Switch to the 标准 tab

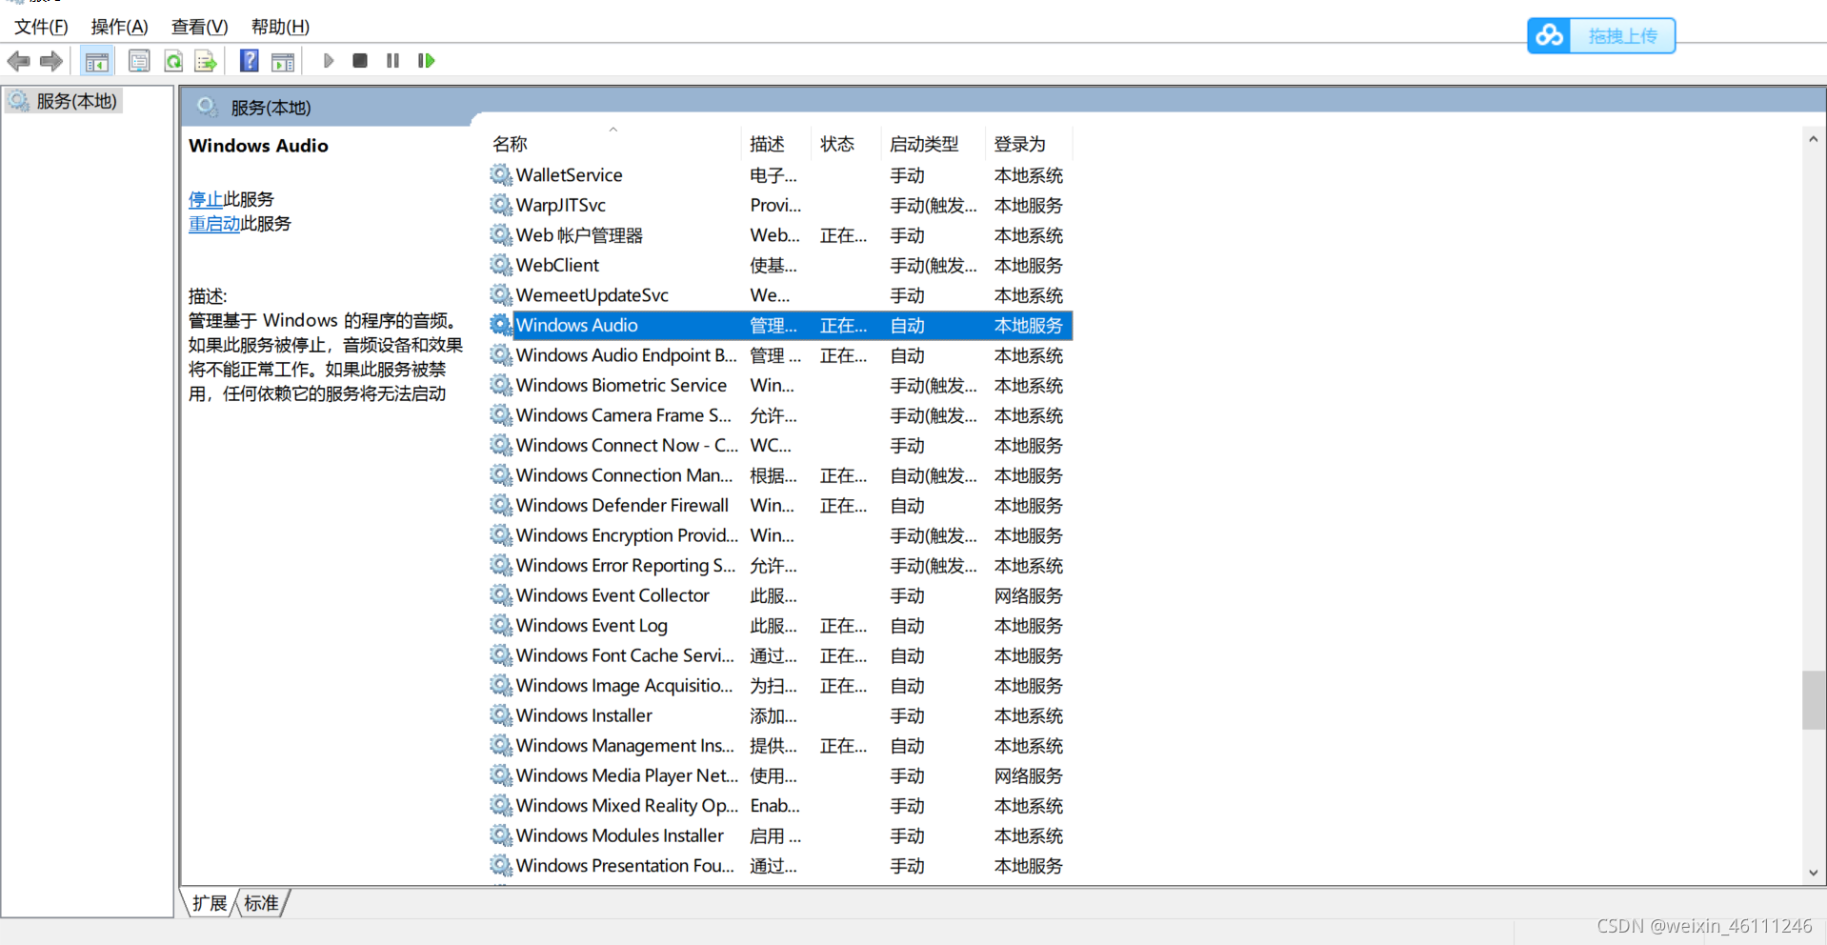tap(261, 903)
